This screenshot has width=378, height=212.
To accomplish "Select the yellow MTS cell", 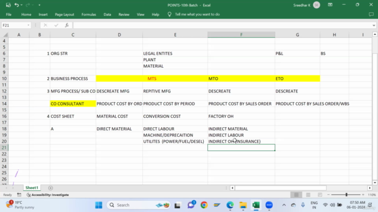I will coord(175,78).
